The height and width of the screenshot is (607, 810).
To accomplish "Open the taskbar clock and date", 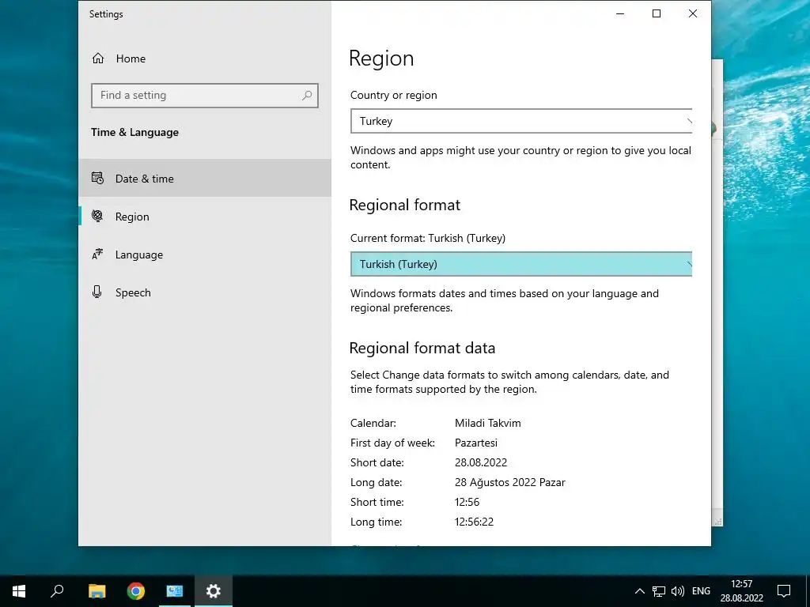I will pos(742,591).
